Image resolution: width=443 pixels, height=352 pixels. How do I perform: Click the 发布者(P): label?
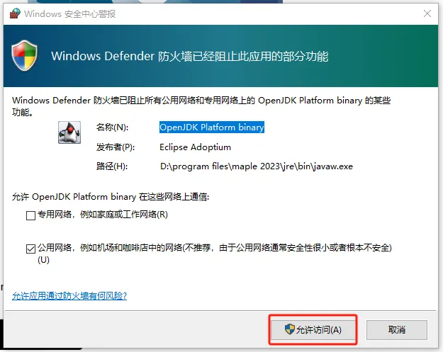pyautogui.click(x=116, y=147)
